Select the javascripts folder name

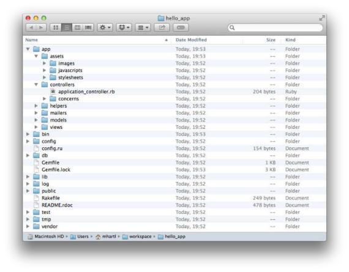pos(70,70)
